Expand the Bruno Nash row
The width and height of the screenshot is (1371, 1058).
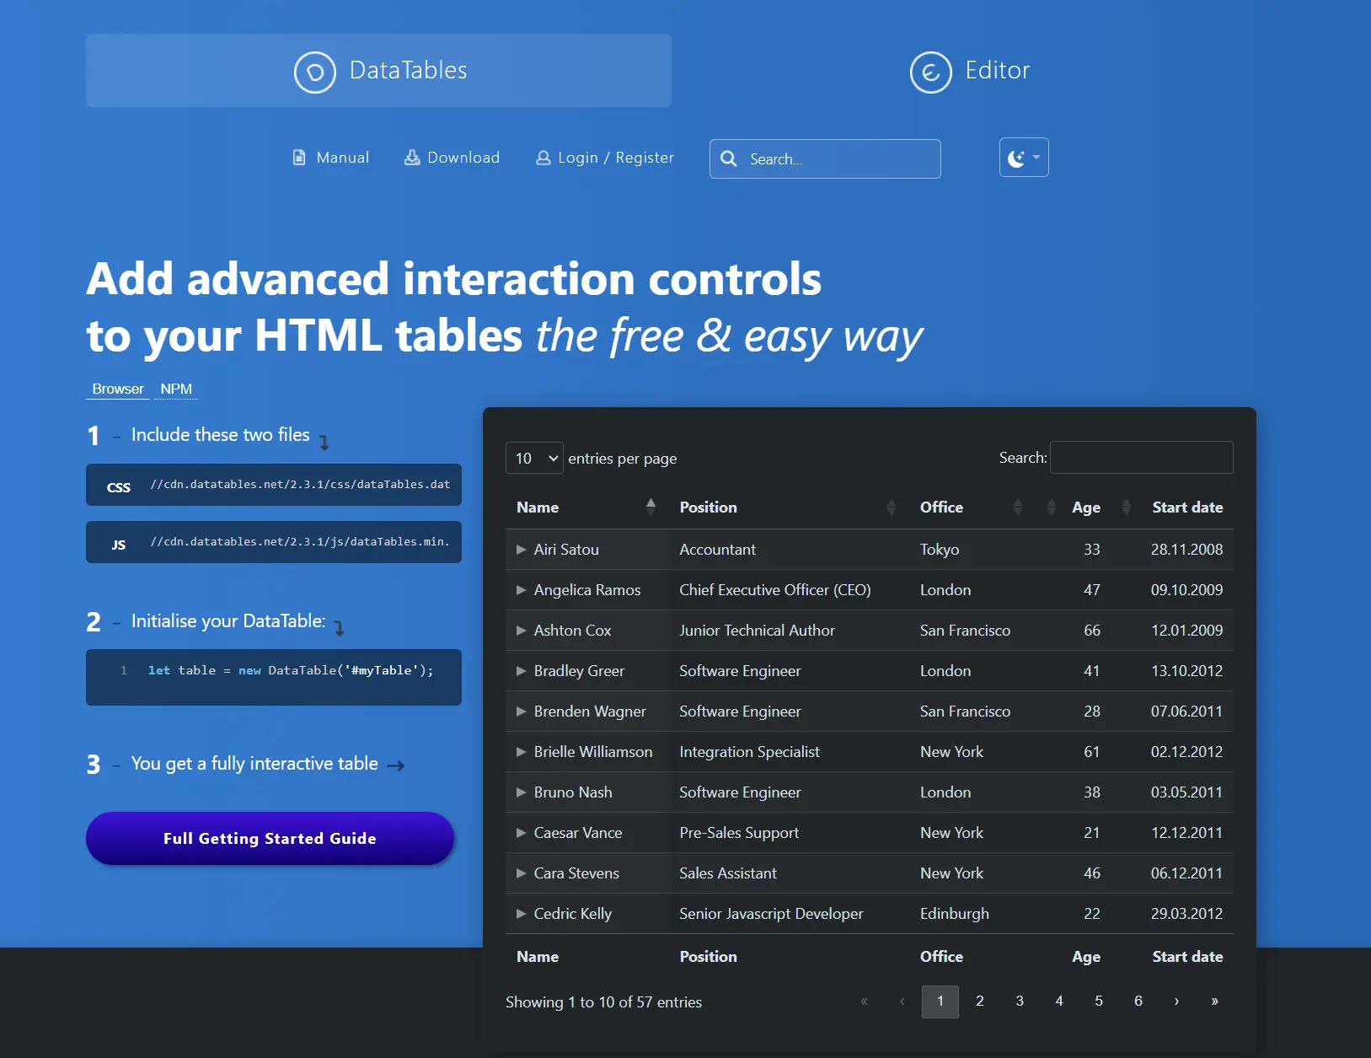click(x=522, y=792)
